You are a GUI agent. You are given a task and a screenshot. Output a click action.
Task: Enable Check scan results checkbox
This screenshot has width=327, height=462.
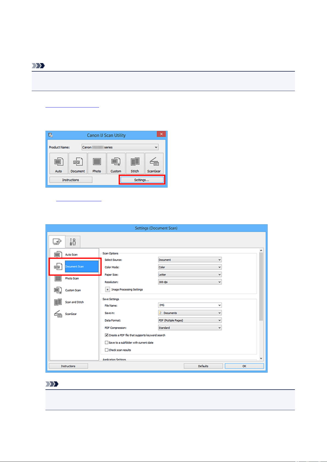click(107, 350)
